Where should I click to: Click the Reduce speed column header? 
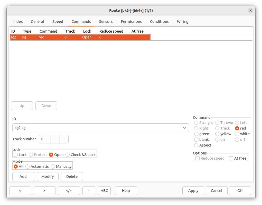[x=111, y=31]
